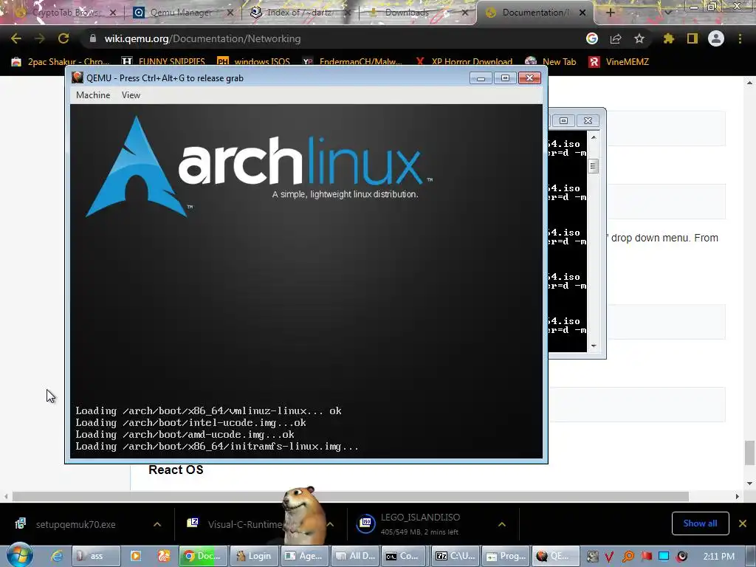Viewport: 756px width, 567px height.
Task: Click the browser horizontal scrollbar
Action: [x=351, y=496]
